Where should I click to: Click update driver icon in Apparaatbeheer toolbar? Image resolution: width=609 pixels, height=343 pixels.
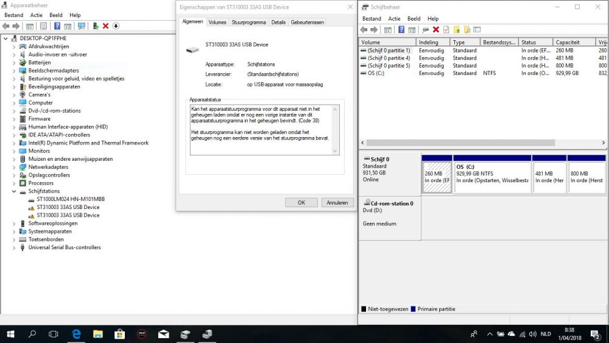(96, 26)
